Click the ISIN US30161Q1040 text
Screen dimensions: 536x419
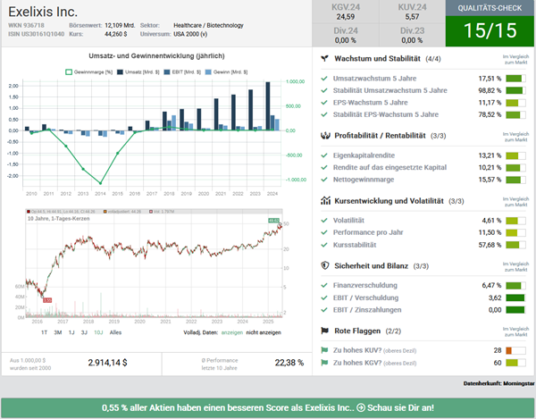[x=37, y=34]
